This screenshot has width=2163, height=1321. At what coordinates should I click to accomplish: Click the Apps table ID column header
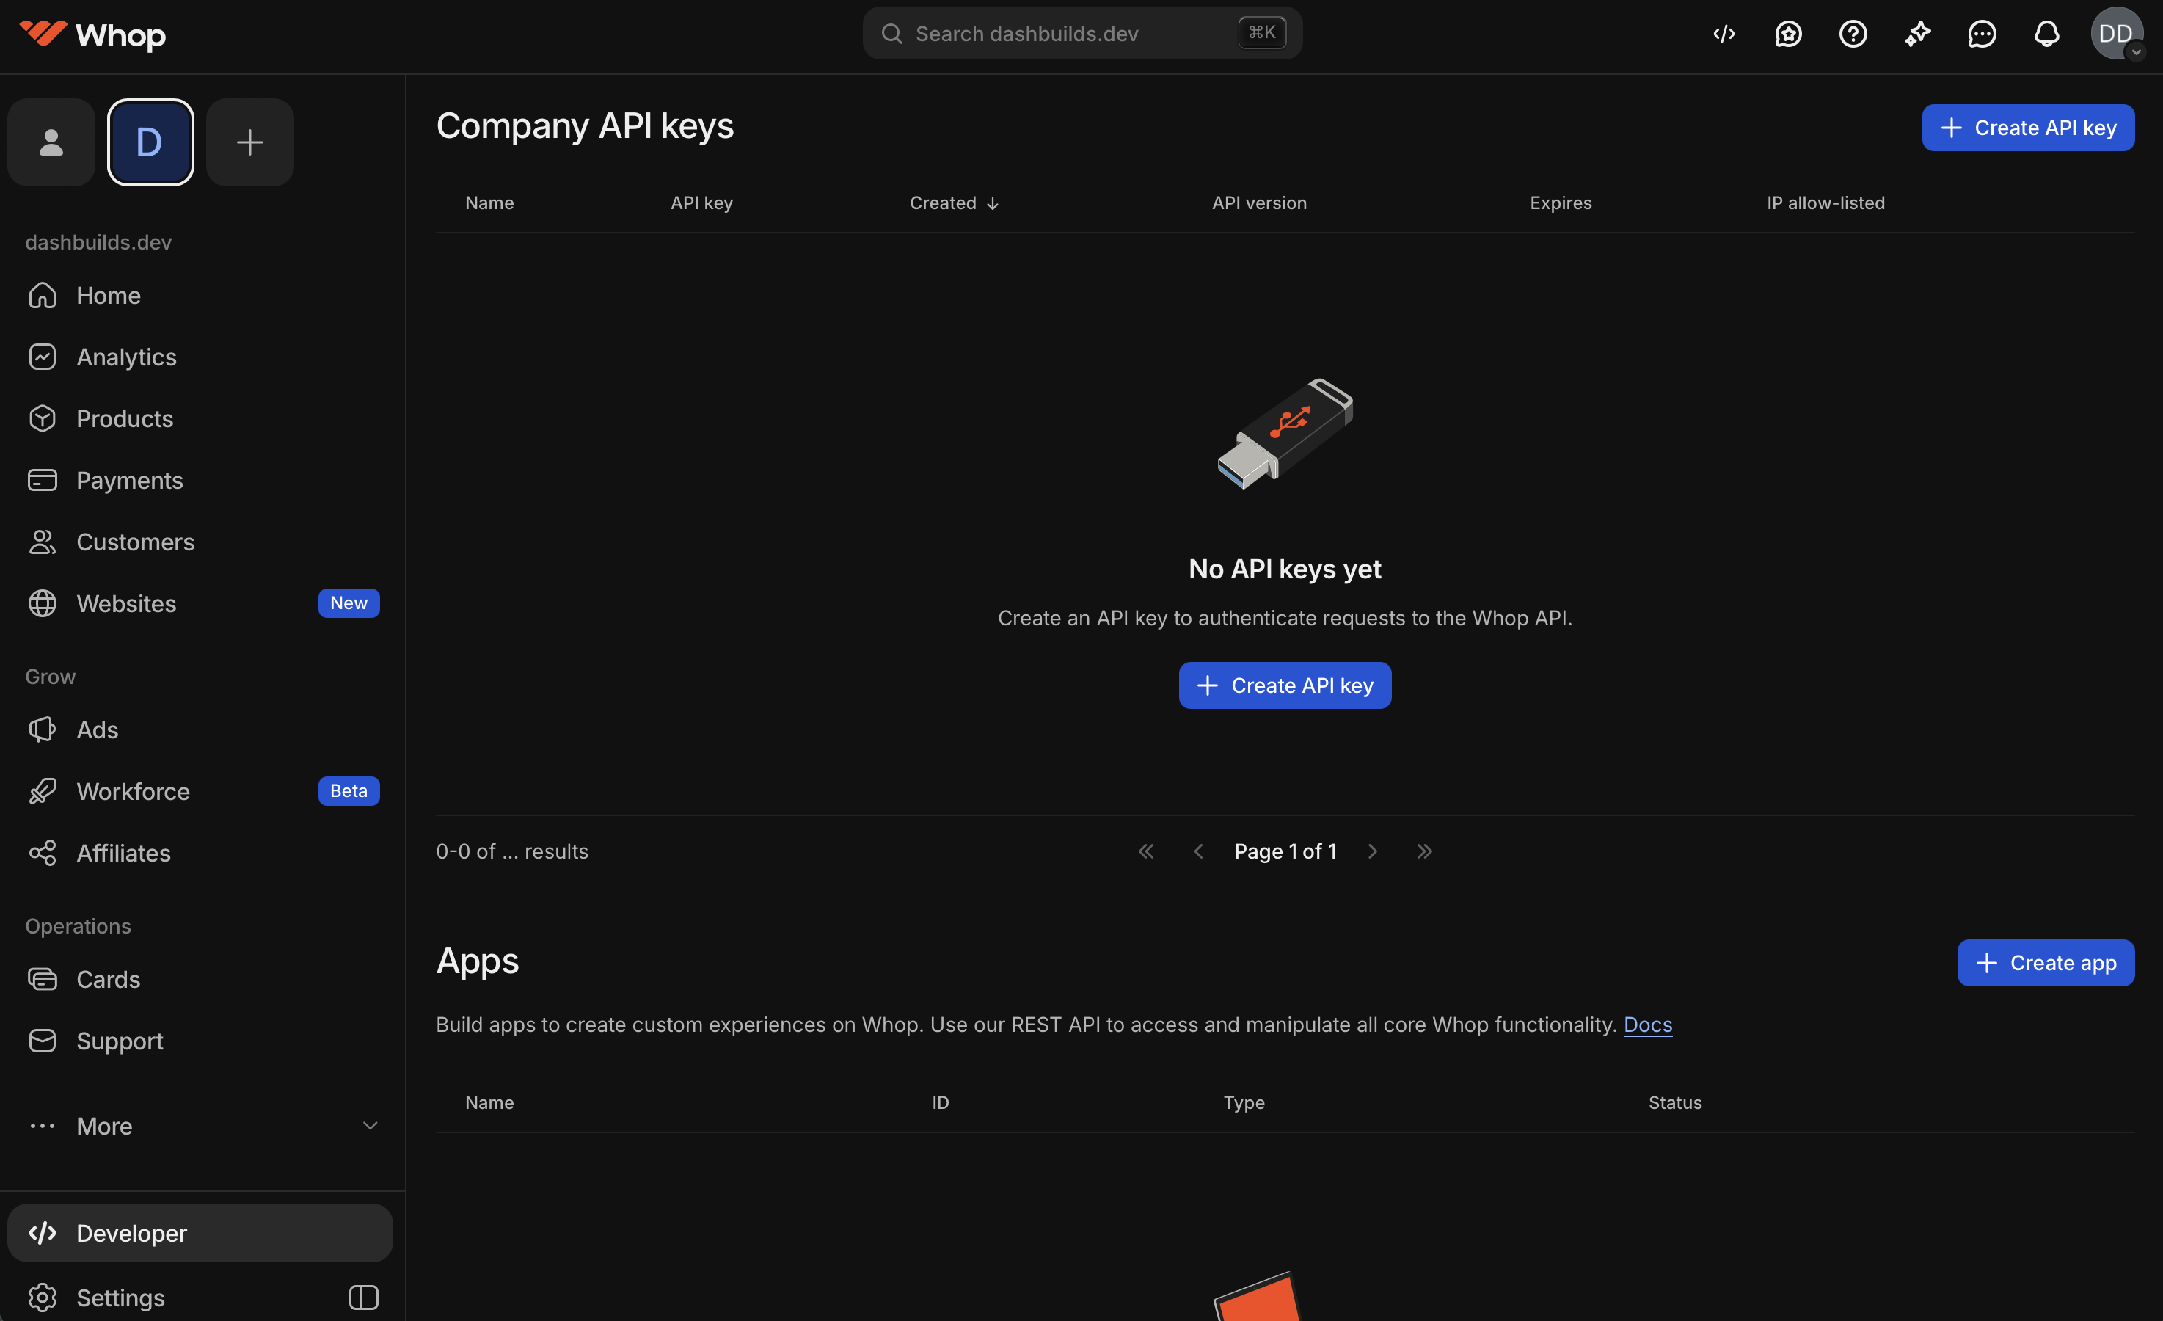(x=940, y=1102)
